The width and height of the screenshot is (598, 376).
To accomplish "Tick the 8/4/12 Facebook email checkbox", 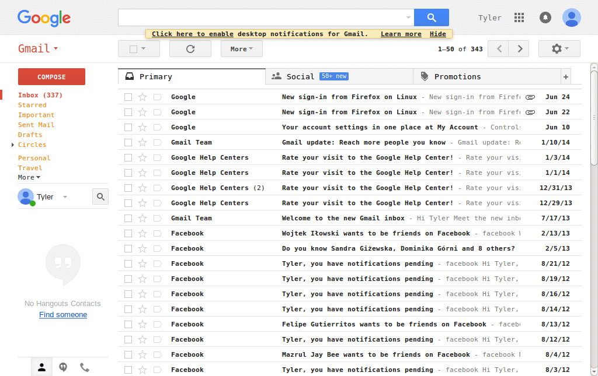I will [128, 354].
